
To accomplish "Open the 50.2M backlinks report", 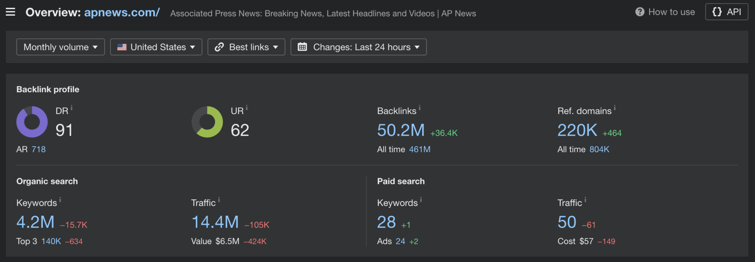I will pyautogui.click(x=401, y=130).
